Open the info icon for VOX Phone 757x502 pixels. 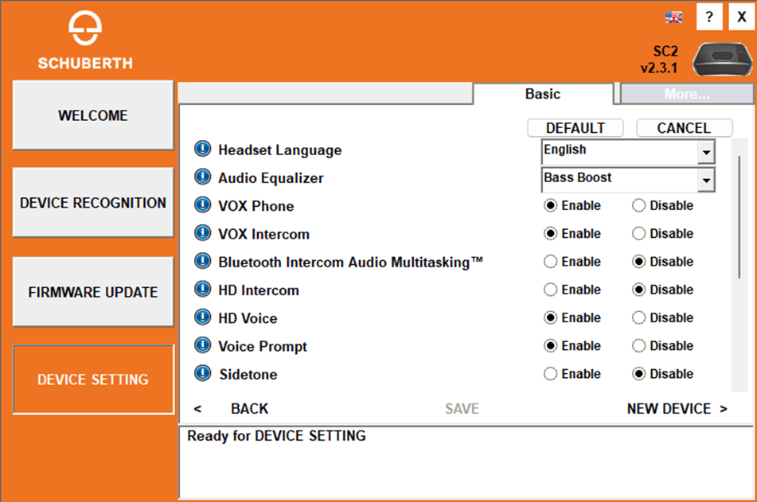(203, 206)
